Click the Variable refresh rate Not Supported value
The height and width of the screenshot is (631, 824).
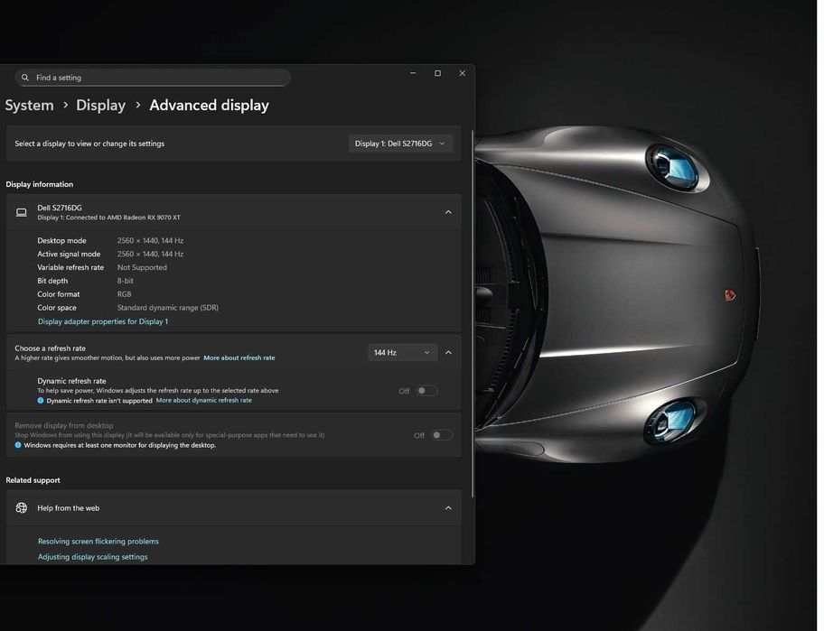click(142, 267)
